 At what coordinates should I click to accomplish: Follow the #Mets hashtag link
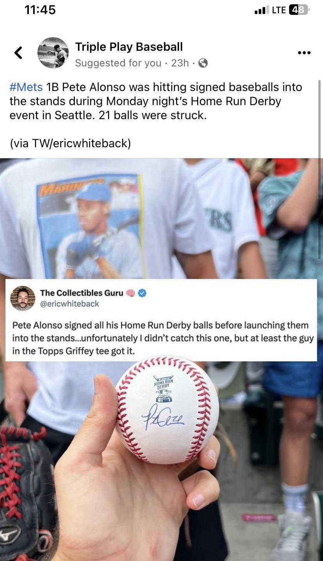[26, 87]
